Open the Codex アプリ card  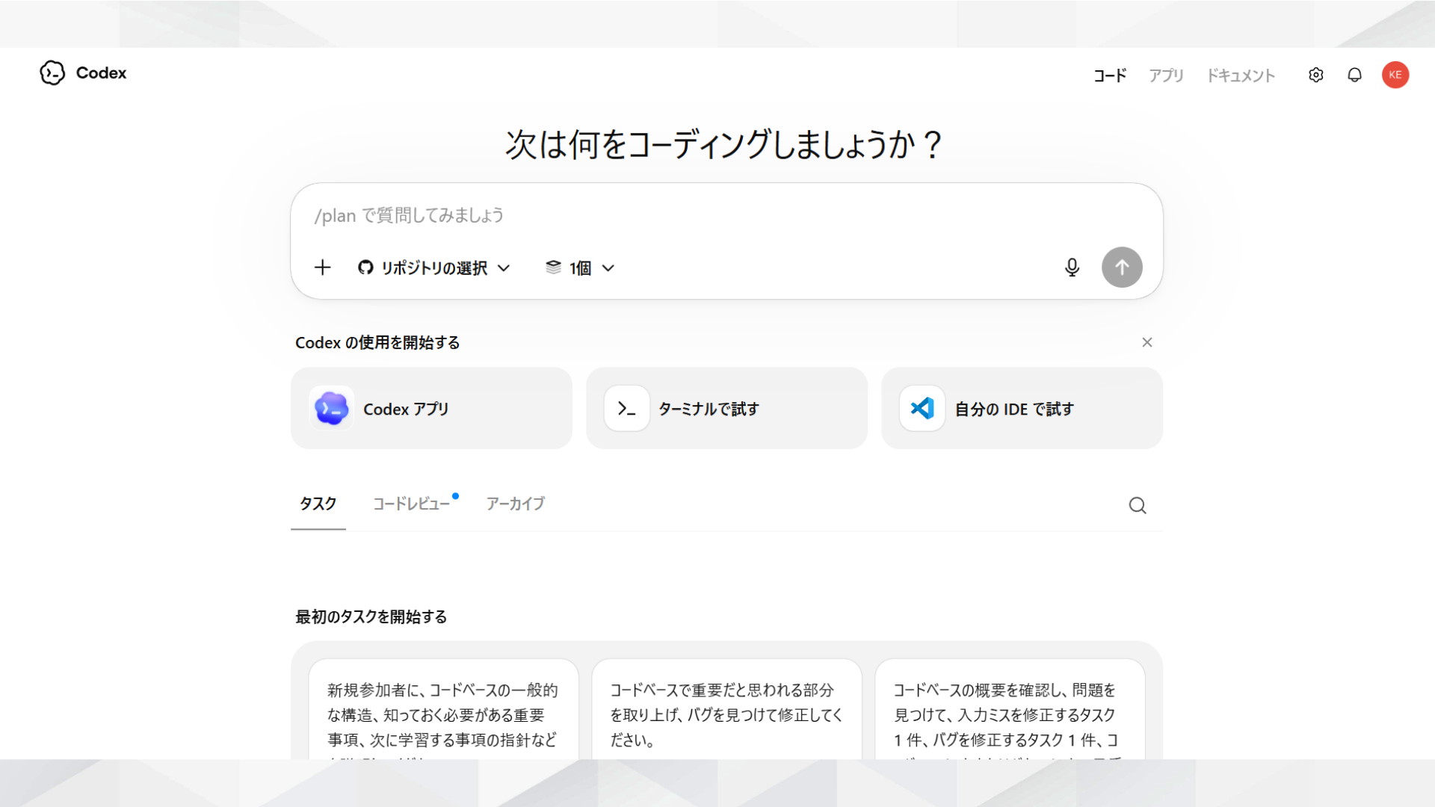click(431, 408)
